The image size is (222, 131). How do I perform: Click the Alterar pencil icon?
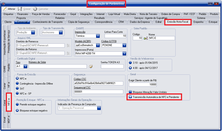pos(5,9)
